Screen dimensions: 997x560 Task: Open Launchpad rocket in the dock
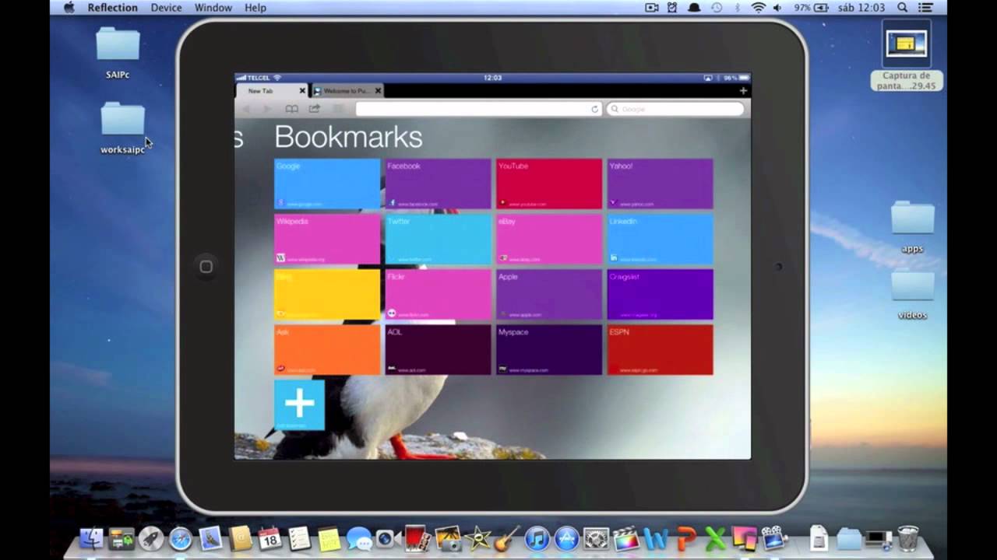click(151, 538)
